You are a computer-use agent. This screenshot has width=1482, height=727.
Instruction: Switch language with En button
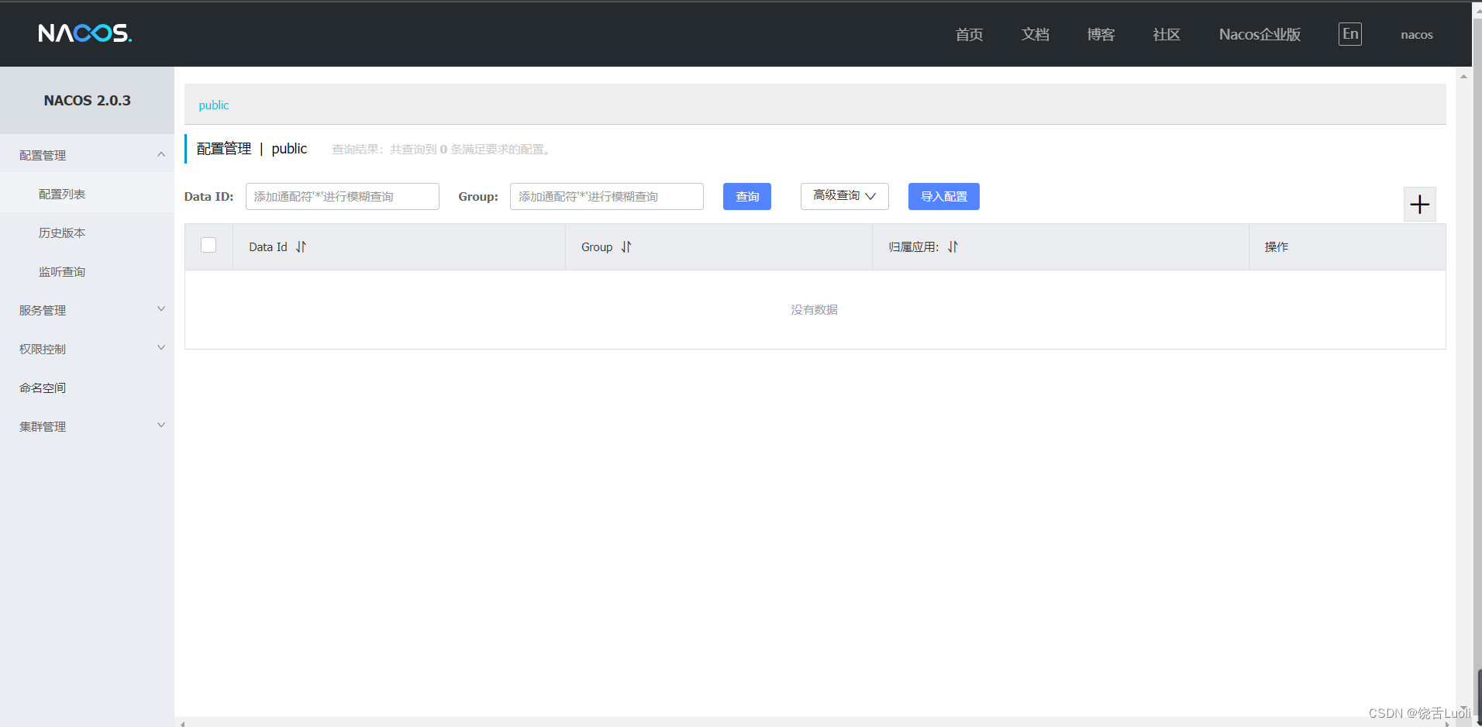pyautogui.click(x=1349, y=34)
